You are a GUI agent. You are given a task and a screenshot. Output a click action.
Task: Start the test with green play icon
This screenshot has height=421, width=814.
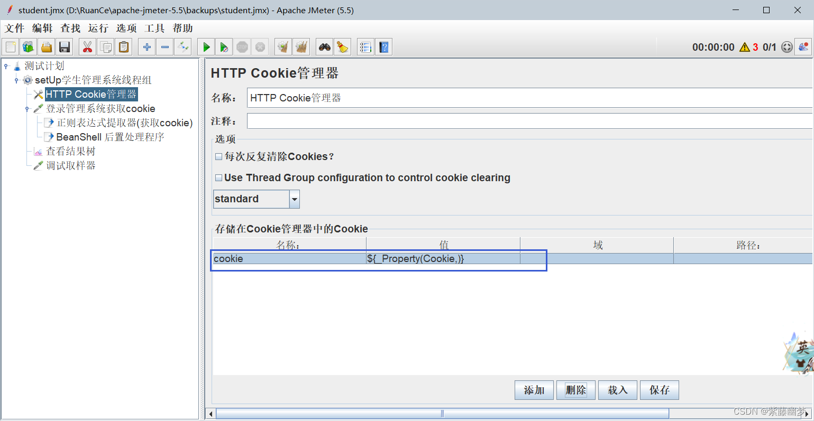tap(206, 47)
